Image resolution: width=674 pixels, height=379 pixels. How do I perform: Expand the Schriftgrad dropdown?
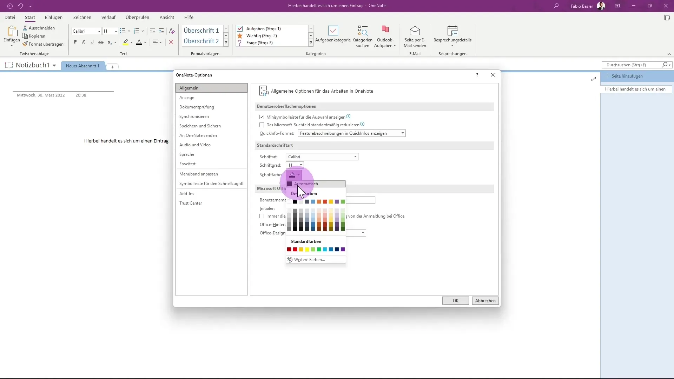coord(301,165)
